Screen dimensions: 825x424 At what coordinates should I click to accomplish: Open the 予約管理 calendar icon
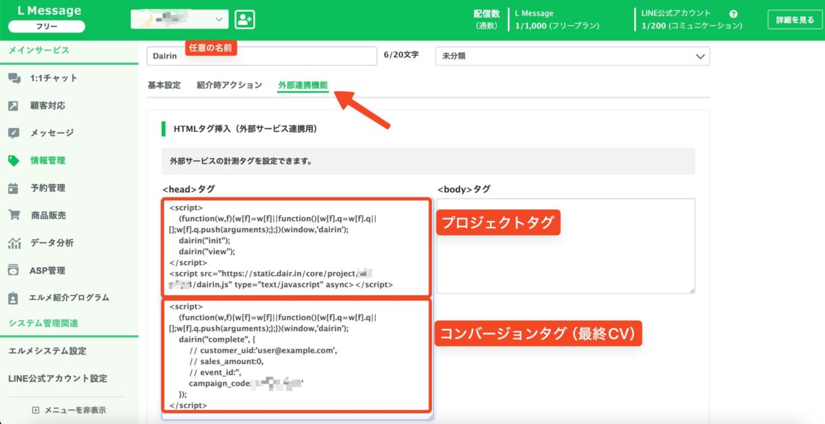(14, 189)
